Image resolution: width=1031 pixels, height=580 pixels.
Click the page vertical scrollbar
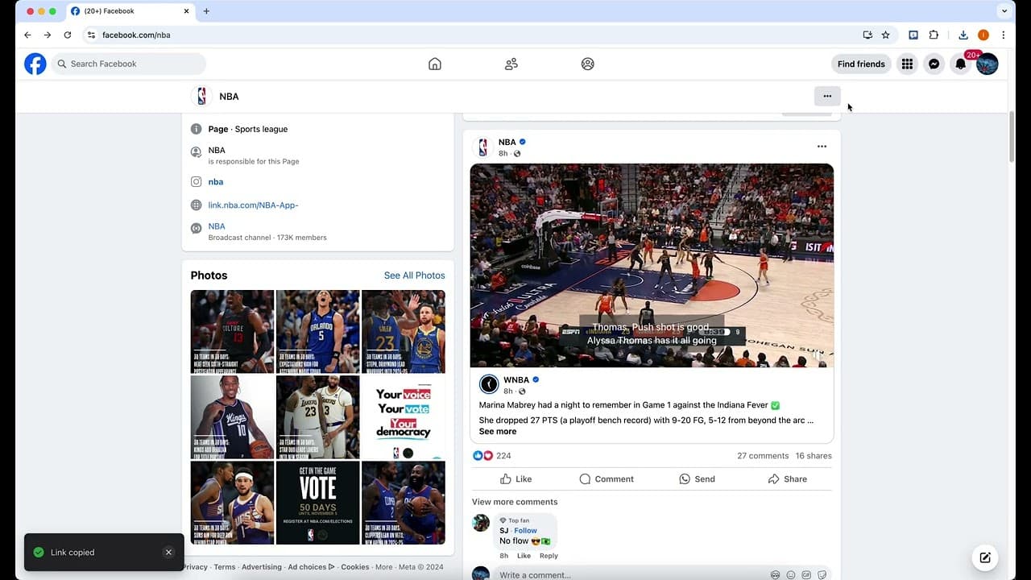point(1012,137)
